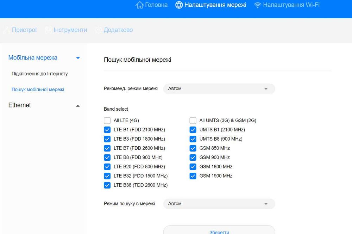
Task: Open Підключення до Інтернету page
Action: tap(39, 74)
